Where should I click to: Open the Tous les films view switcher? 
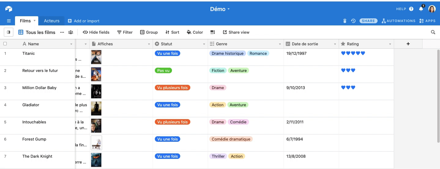(37, 32)
